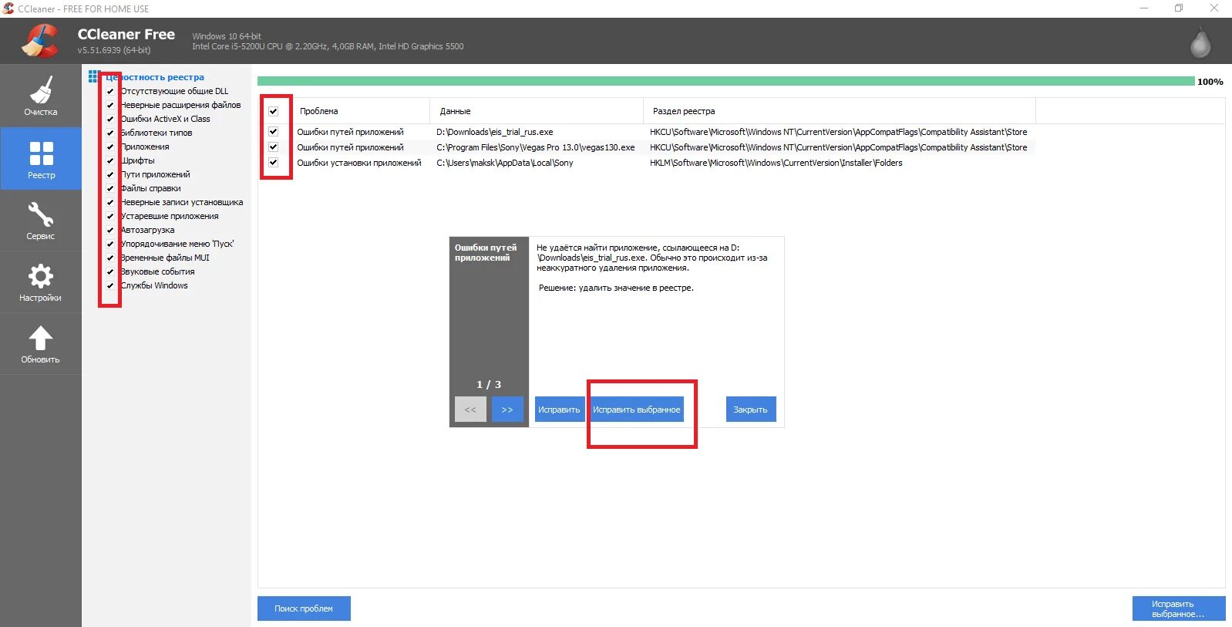Toggle Устаревшие приложения checkbox
This screenshot has height=627, width=1232.
coord(110,216)
